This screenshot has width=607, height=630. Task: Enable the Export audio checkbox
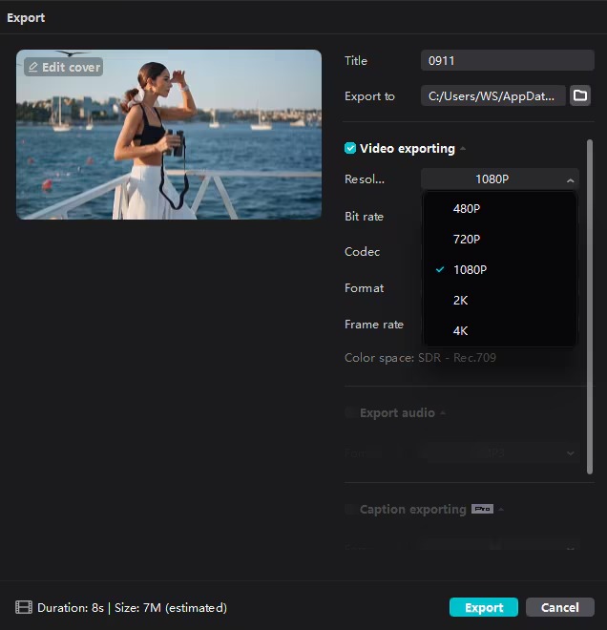coord(350,412)
